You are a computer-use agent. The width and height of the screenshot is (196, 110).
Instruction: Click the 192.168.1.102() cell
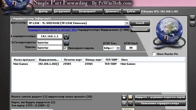(48, 64)
